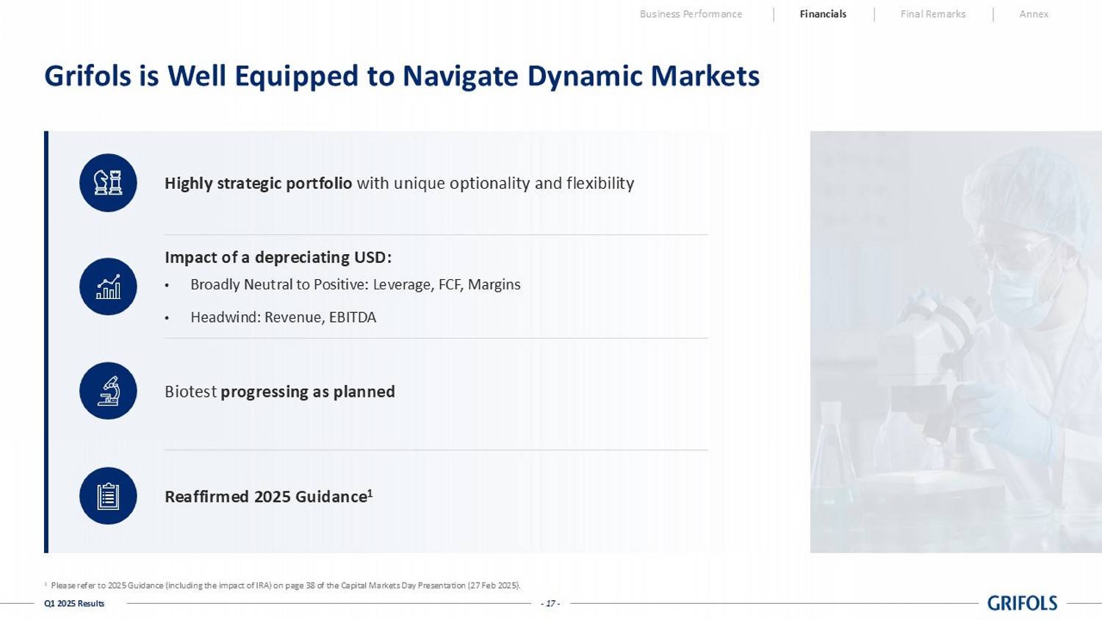Click the 'Reaffirmed 2025 Guidance' text

[269, 497]
